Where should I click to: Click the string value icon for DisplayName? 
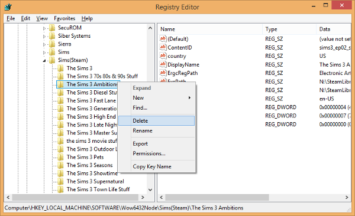click(163, 64)
